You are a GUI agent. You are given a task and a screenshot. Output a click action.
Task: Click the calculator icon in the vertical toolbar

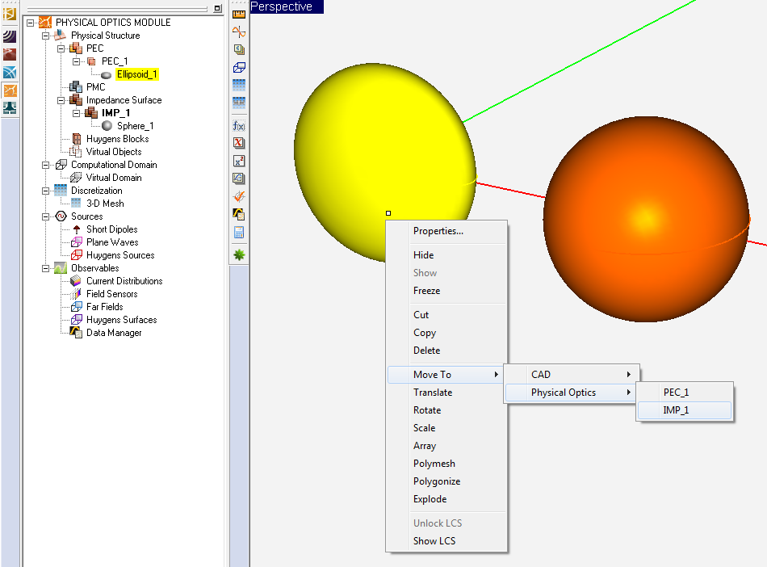tap(239, 233)
